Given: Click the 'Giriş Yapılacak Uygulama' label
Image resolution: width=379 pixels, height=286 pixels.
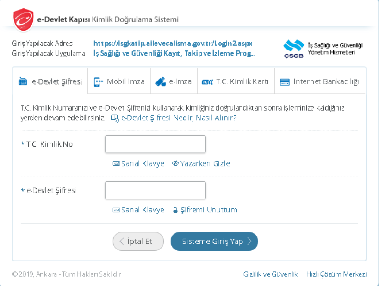Looking at the screenshot, I should [49, 53].
